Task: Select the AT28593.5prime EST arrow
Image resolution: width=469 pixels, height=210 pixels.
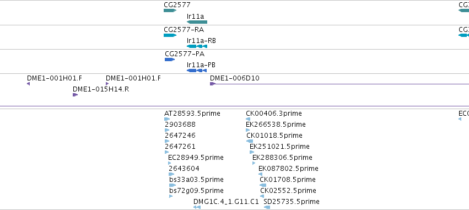Action: tap(167, 119)
